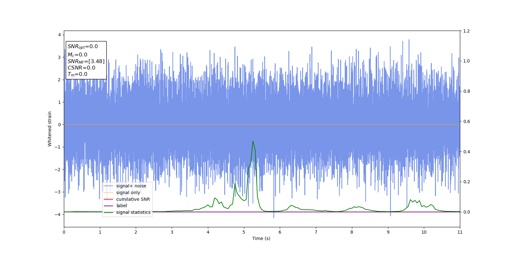
Task: Click the Whitened strain tick label −3
Action: coord(58,192)
